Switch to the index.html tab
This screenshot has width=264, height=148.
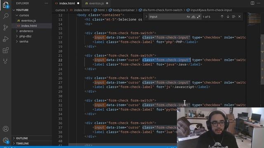point(67,3)
